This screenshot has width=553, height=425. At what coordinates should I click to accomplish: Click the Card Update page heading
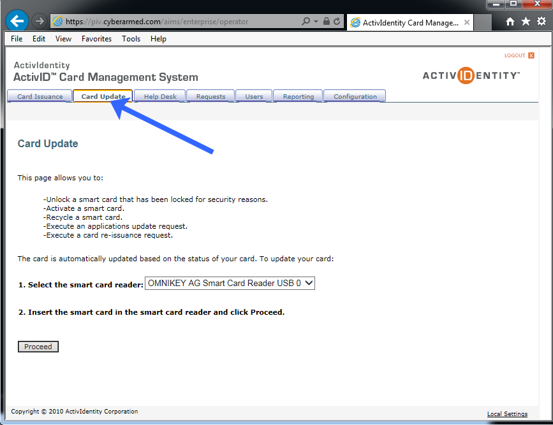pos(48,144)
